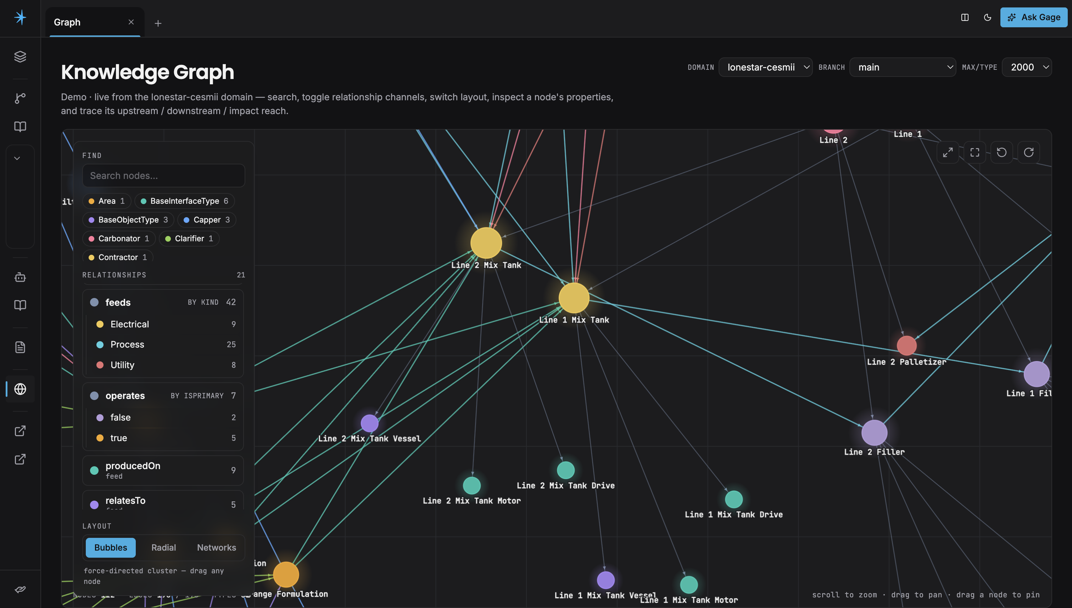Select the Line 1 Mix Tank node
Screen dimensions: 1072x608
click(x=574, y=298)
